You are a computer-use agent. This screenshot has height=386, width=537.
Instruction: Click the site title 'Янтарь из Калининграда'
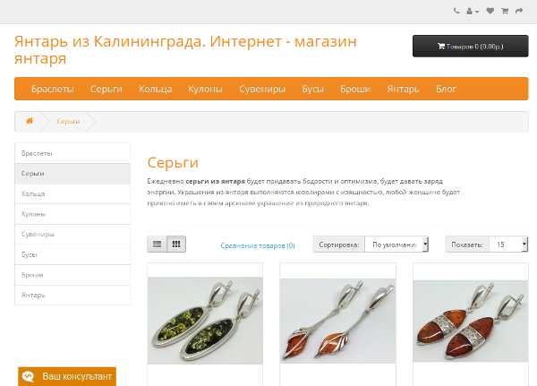[x=185, y=50]
